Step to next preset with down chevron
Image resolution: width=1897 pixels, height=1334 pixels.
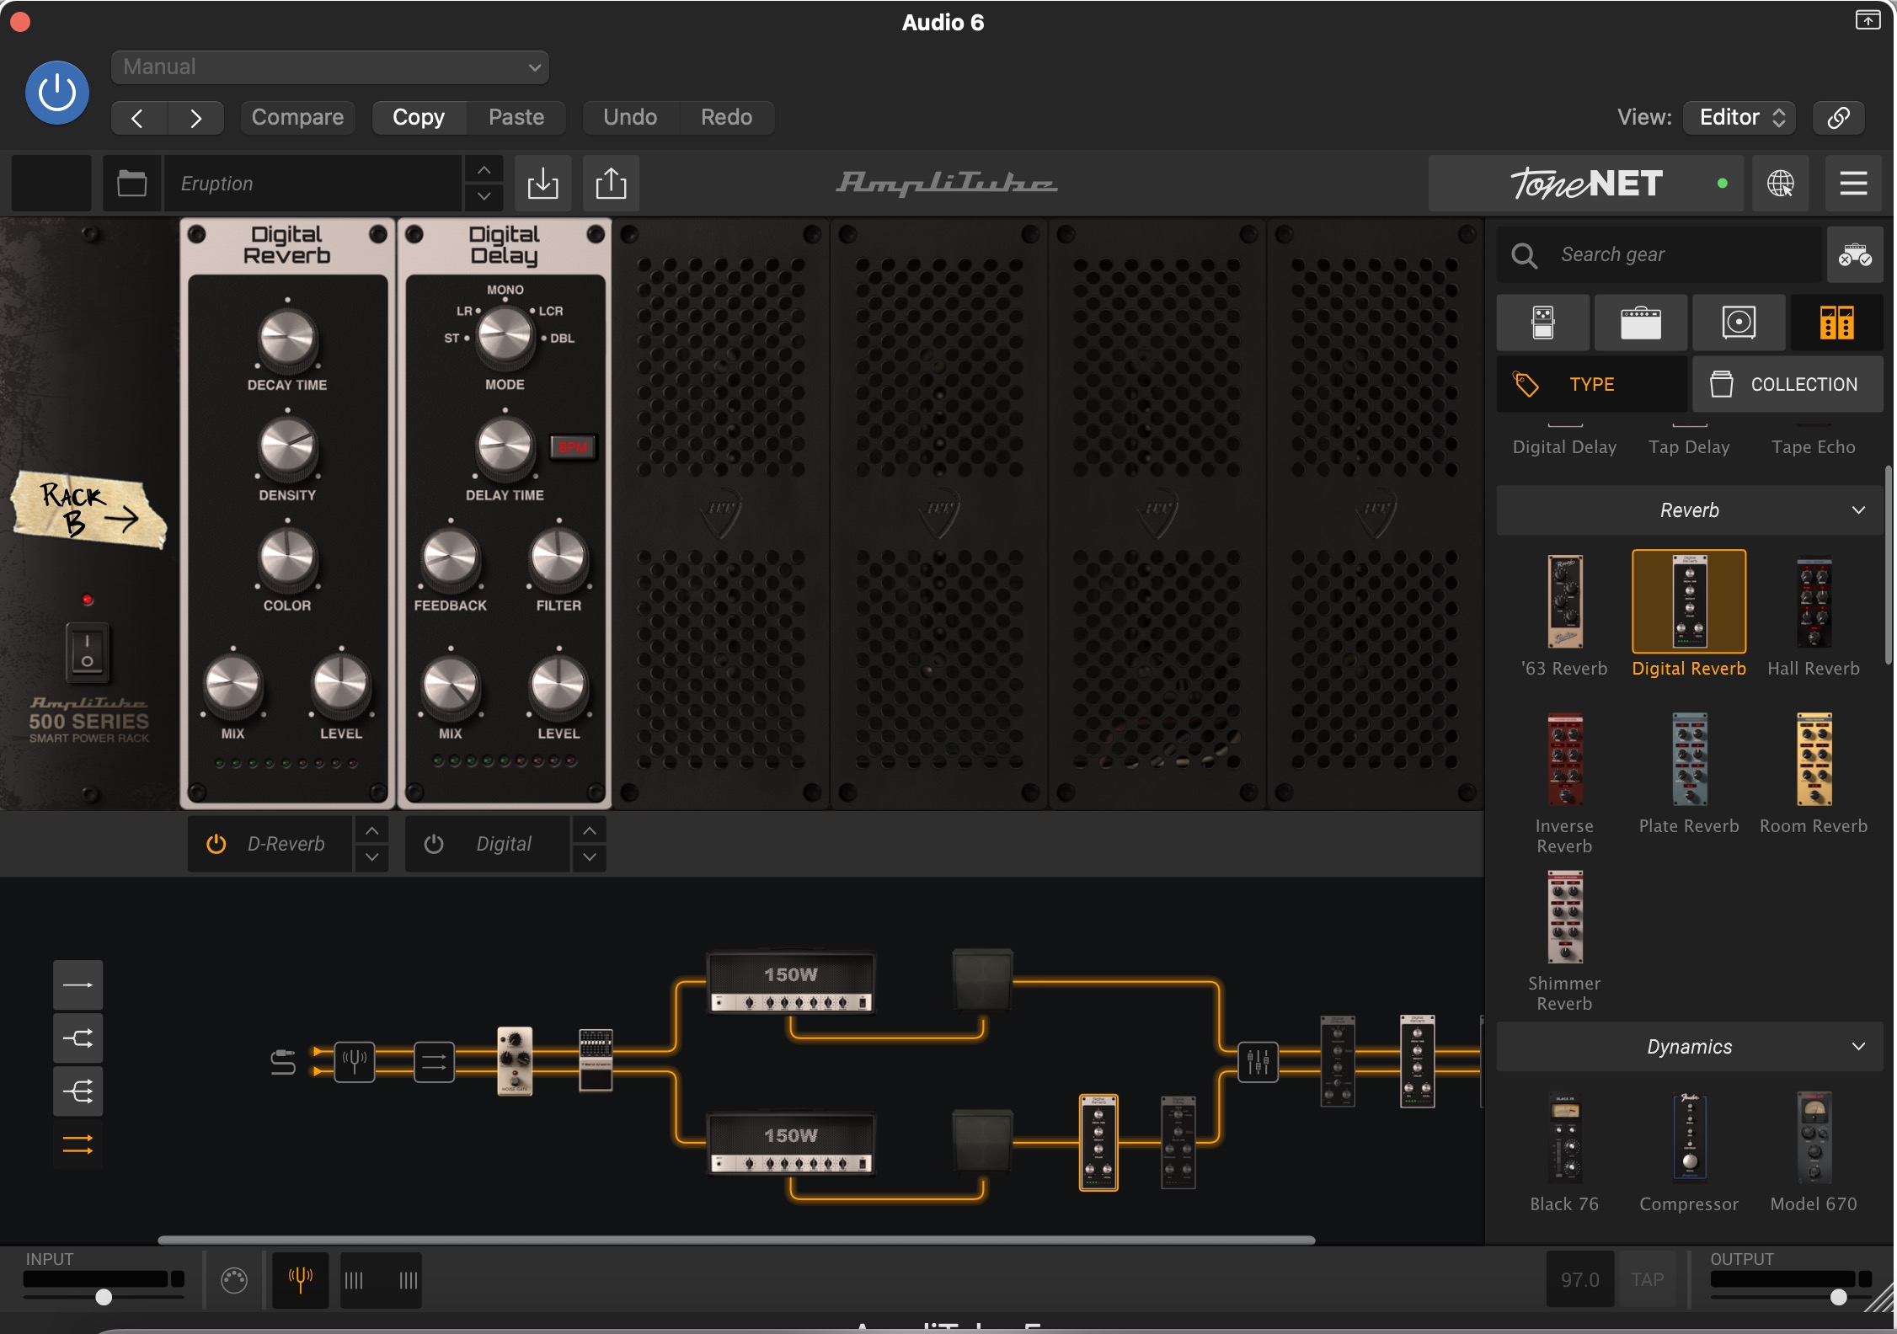point(484,196)
